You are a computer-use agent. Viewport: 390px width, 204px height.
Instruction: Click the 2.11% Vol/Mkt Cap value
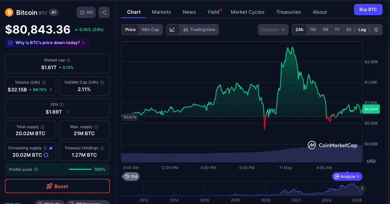click(84, 89)
